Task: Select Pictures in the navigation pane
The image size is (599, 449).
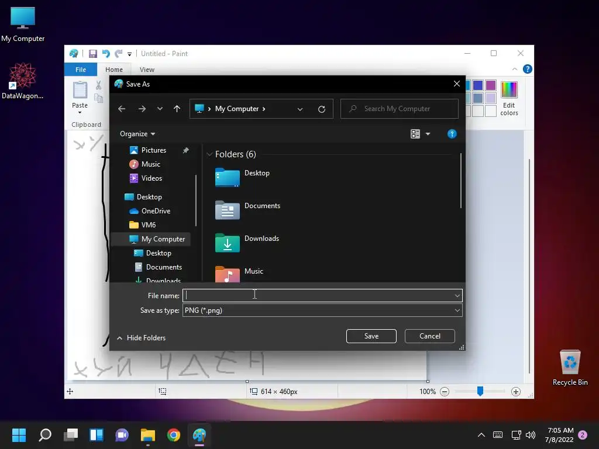Action: [154, 150]
